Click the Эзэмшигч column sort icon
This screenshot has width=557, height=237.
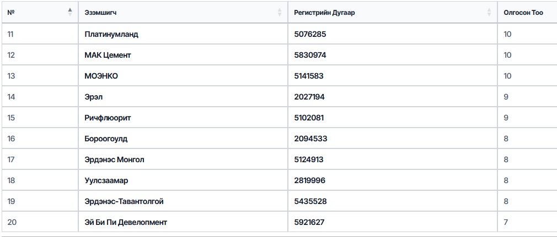(280, 13)
